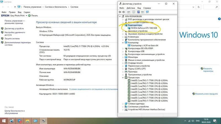
Task: Open the address bar history dropdown
Action: [193, 7]
